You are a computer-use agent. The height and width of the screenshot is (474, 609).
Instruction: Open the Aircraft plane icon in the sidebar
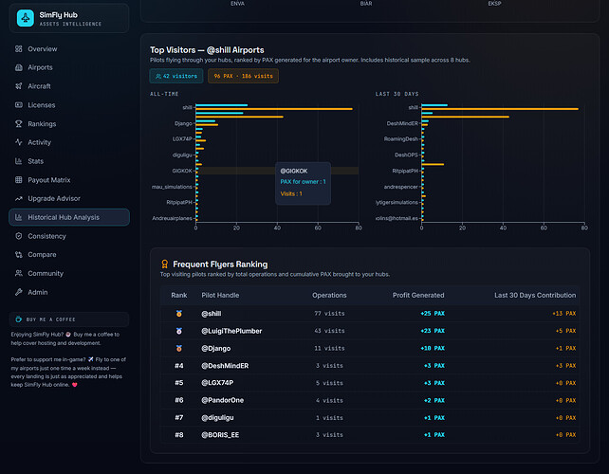tap(19, 86)
